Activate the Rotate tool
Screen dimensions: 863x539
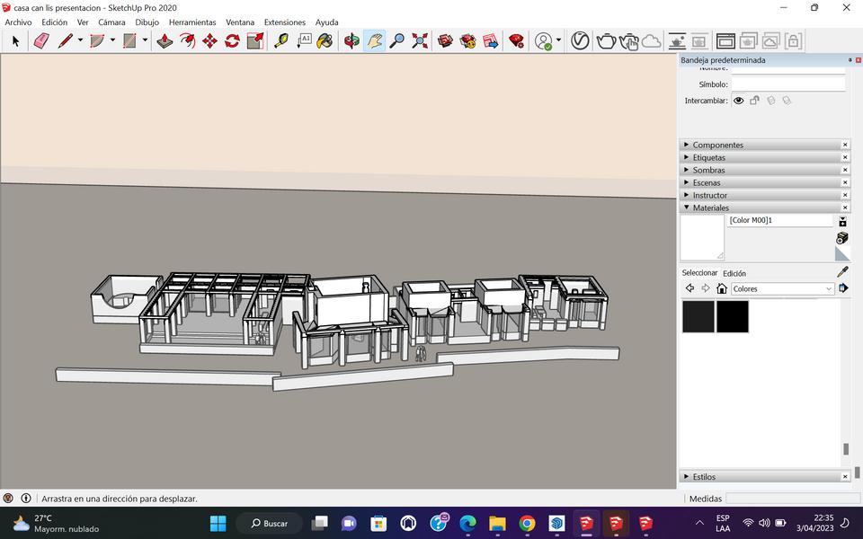[x=232, y=40]
